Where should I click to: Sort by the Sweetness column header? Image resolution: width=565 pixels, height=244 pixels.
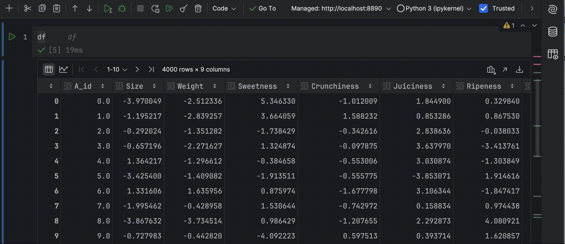257,86
